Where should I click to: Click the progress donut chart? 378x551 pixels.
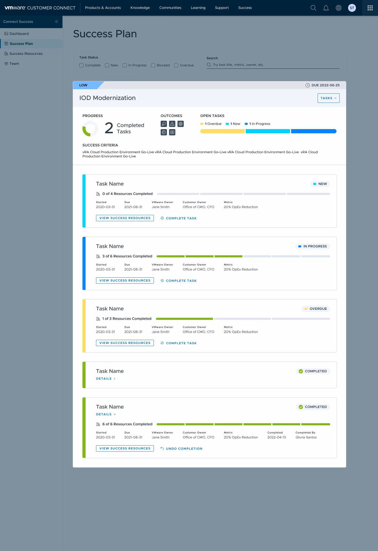tap(90, 129)
